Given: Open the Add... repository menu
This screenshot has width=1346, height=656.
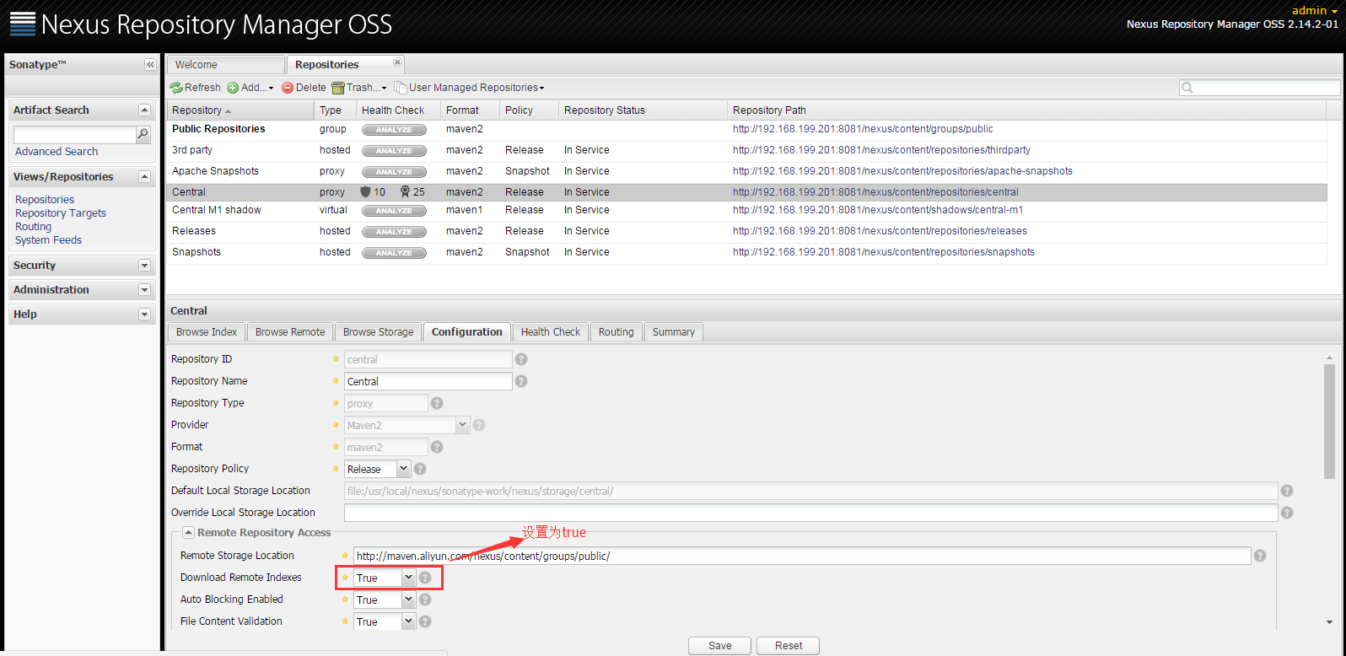Looking at the screenshot, I should 250,88.
